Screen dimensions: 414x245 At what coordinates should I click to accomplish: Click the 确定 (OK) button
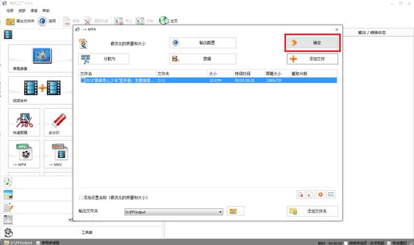(x=312, y=43)
